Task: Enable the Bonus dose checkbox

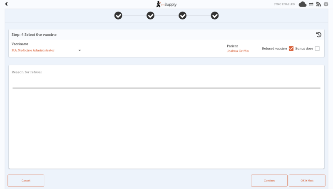Action: point(317,48)
